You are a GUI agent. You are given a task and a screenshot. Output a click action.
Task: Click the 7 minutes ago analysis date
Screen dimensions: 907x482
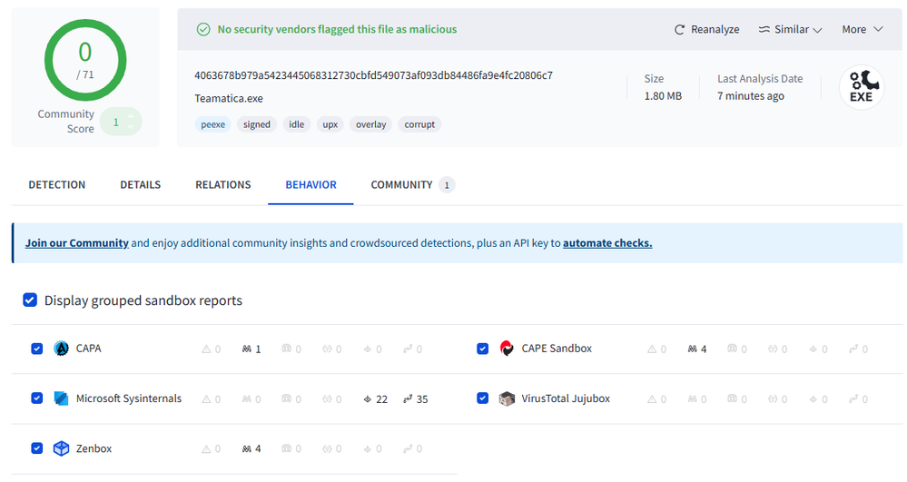(x=751, y=96)
